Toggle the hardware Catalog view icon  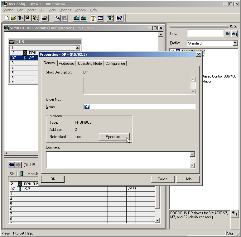click(x=93, y=18)
